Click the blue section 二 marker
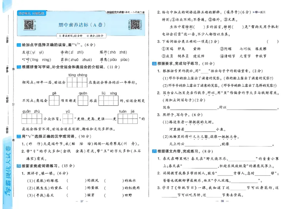The width and height of the screenshot is (296, 209). click(19, 67)
